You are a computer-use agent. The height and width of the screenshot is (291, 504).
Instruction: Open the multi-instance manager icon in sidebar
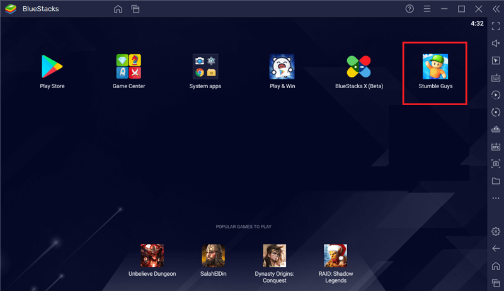pyautogui.click(x=496, y=129)
